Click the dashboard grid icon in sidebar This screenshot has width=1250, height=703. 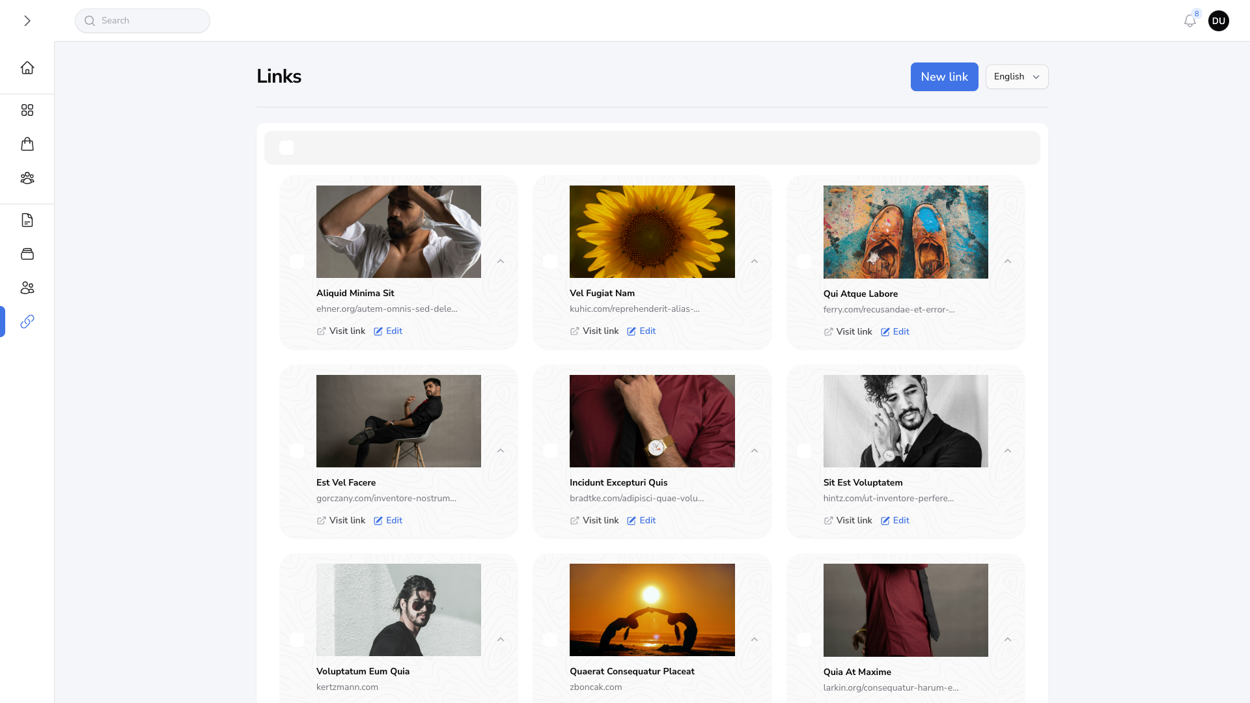[x=27, y=111]
